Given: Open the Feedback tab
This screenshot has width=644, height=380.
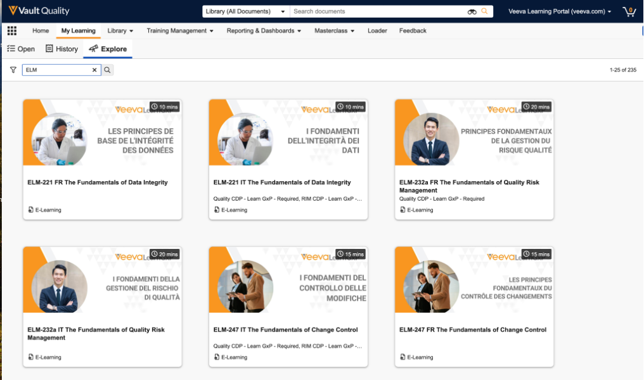Looking at the screenshot, I should 413,30.
